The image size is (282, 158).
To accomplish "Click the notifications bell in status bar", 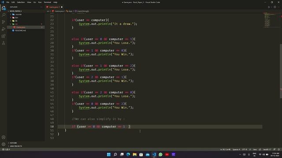I will [279, 149].
